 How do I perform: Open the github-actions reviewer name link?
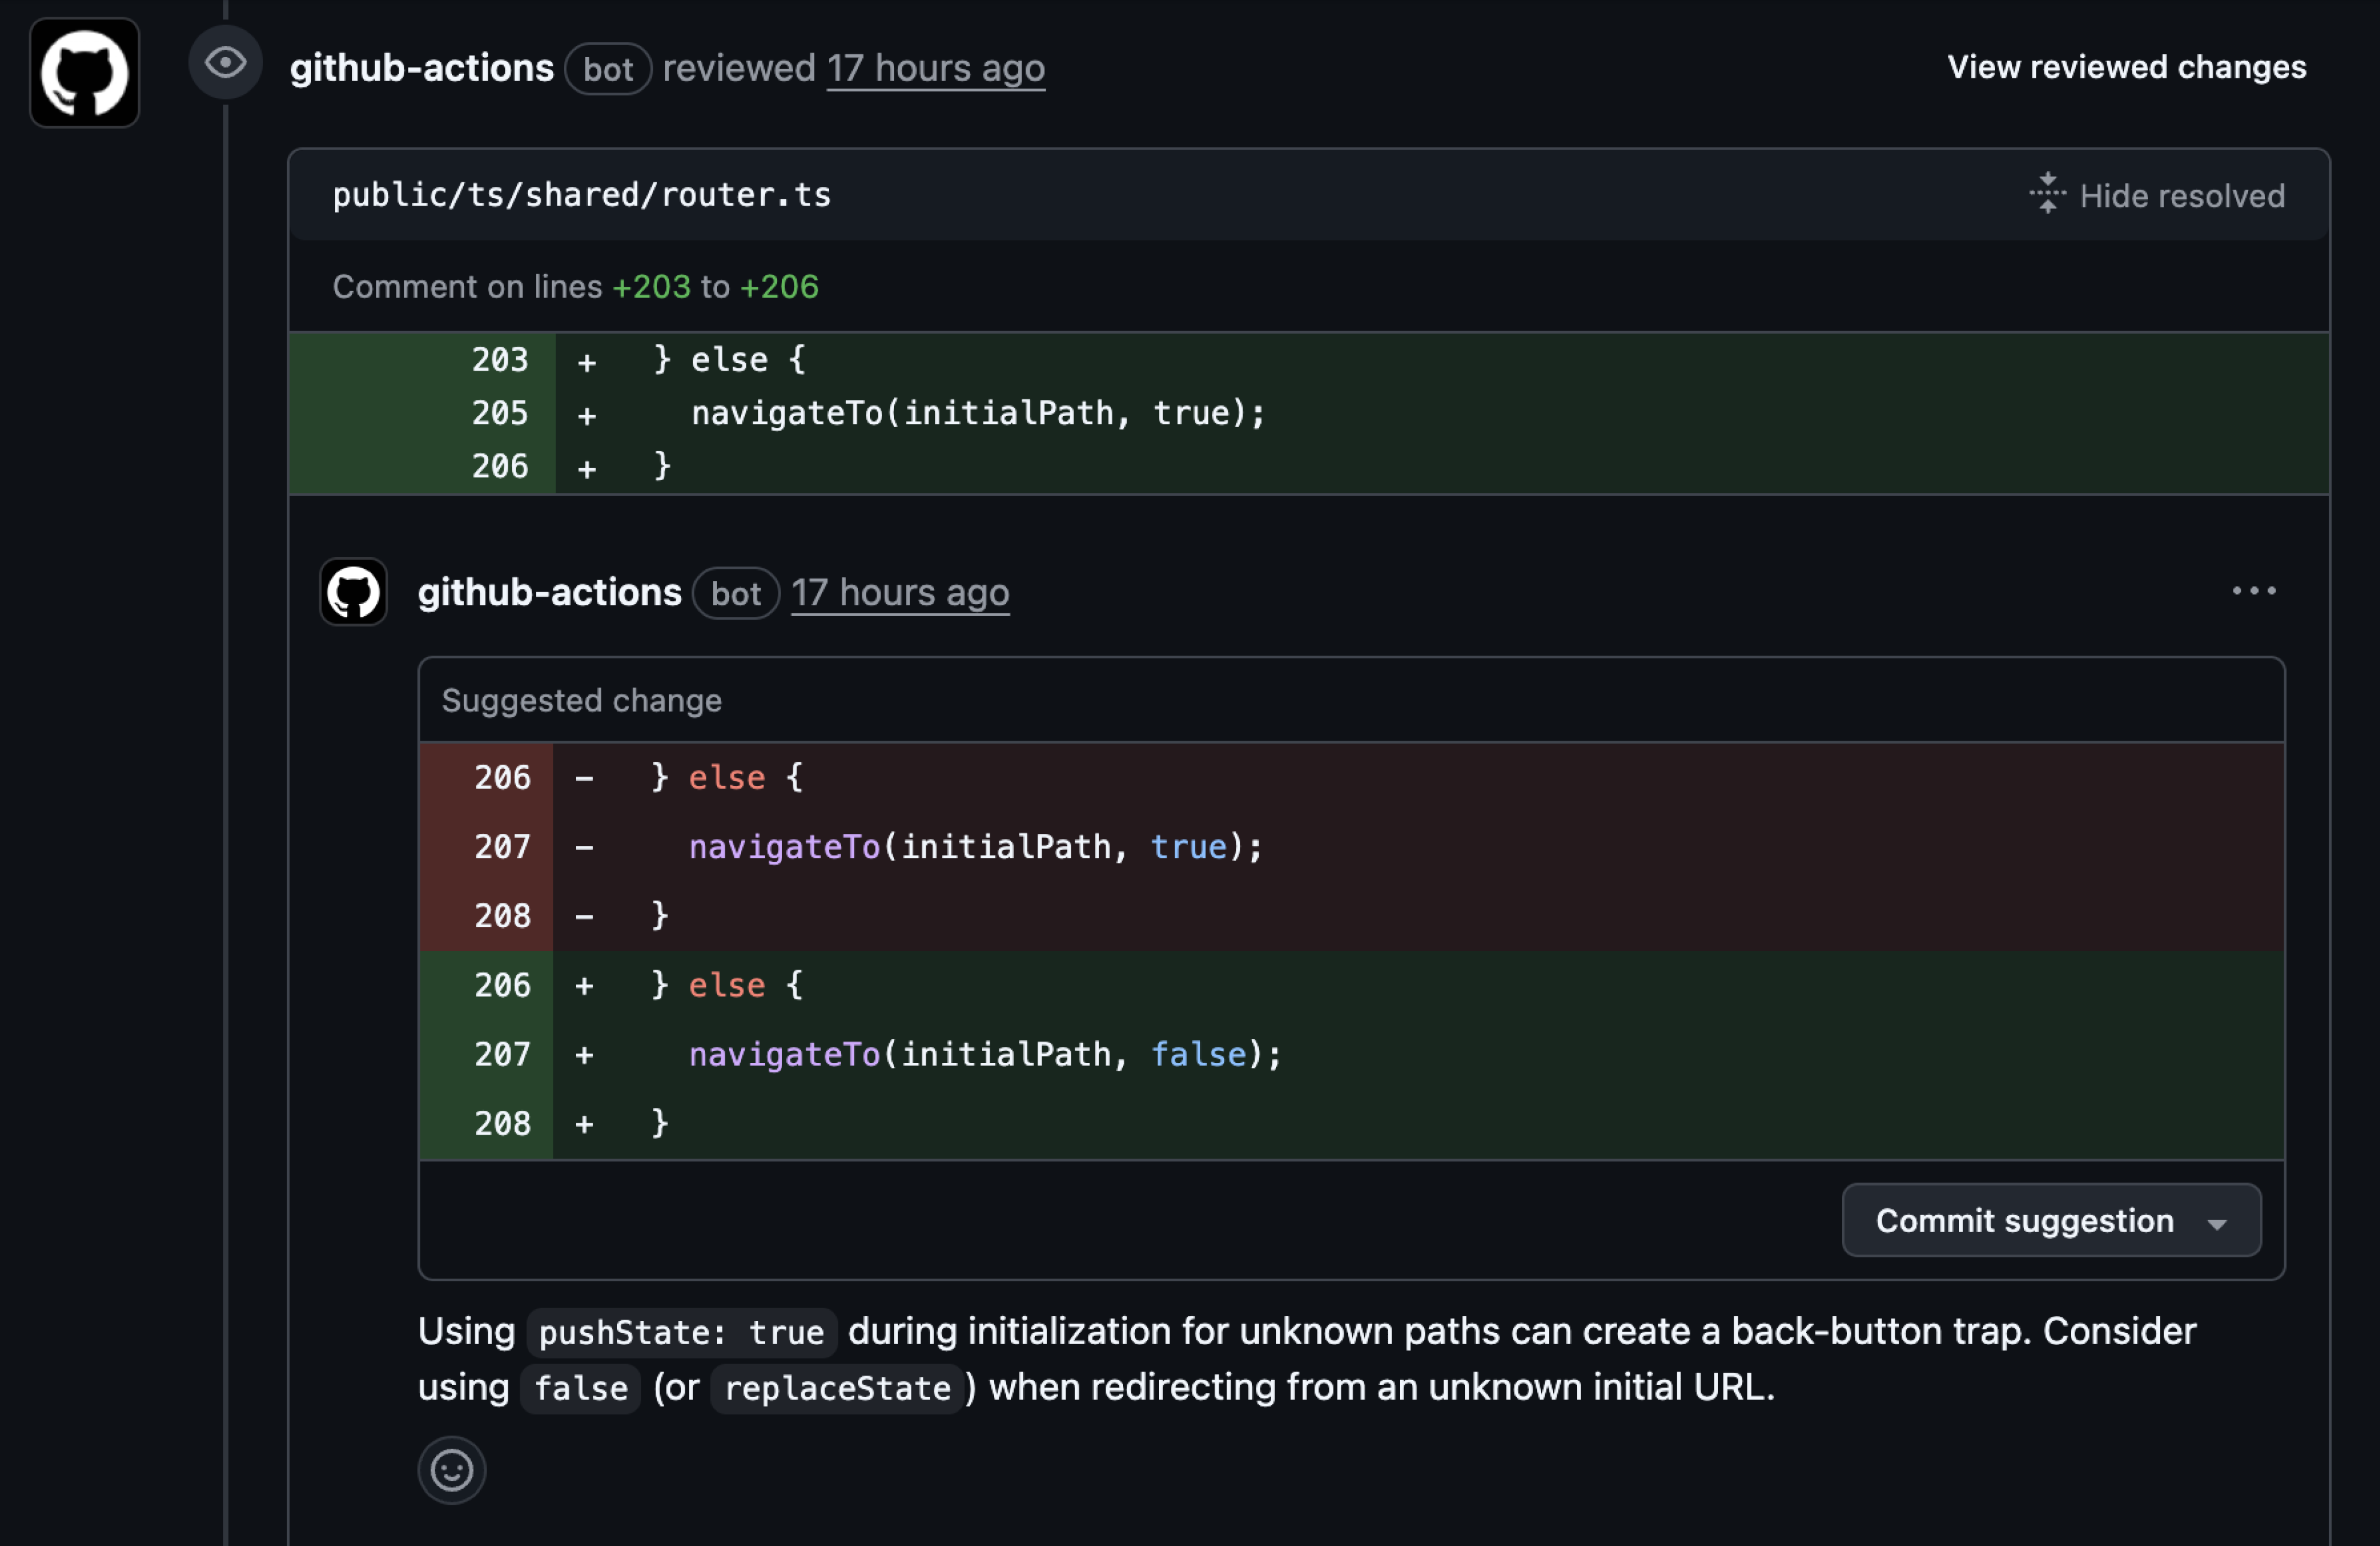[421, 68]
